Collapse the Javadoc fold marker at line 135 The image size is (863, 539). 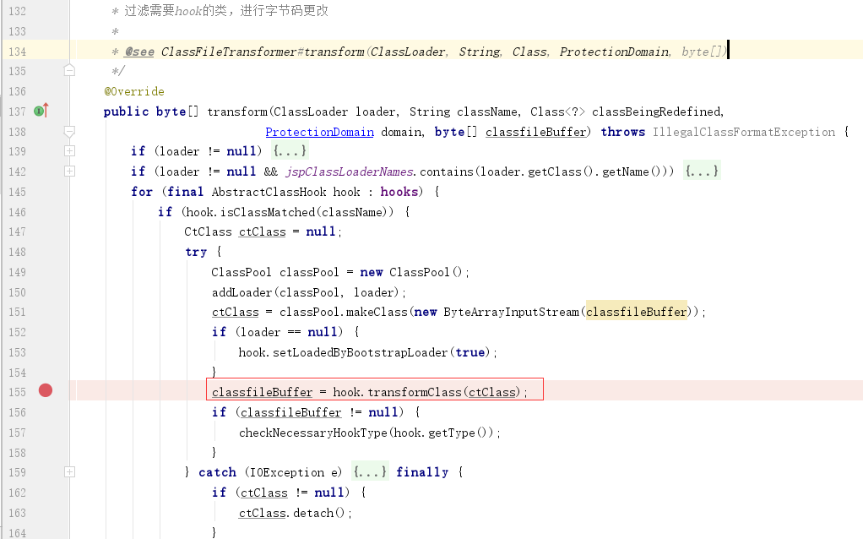pyautogui.click(x=69, y=70)
